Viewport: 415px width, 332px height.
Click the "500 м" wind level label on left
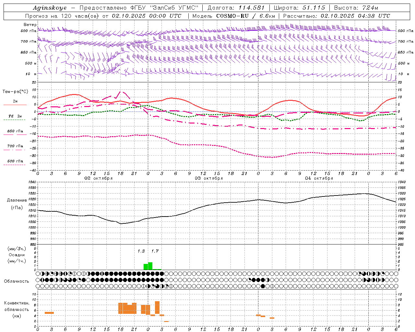31,63
